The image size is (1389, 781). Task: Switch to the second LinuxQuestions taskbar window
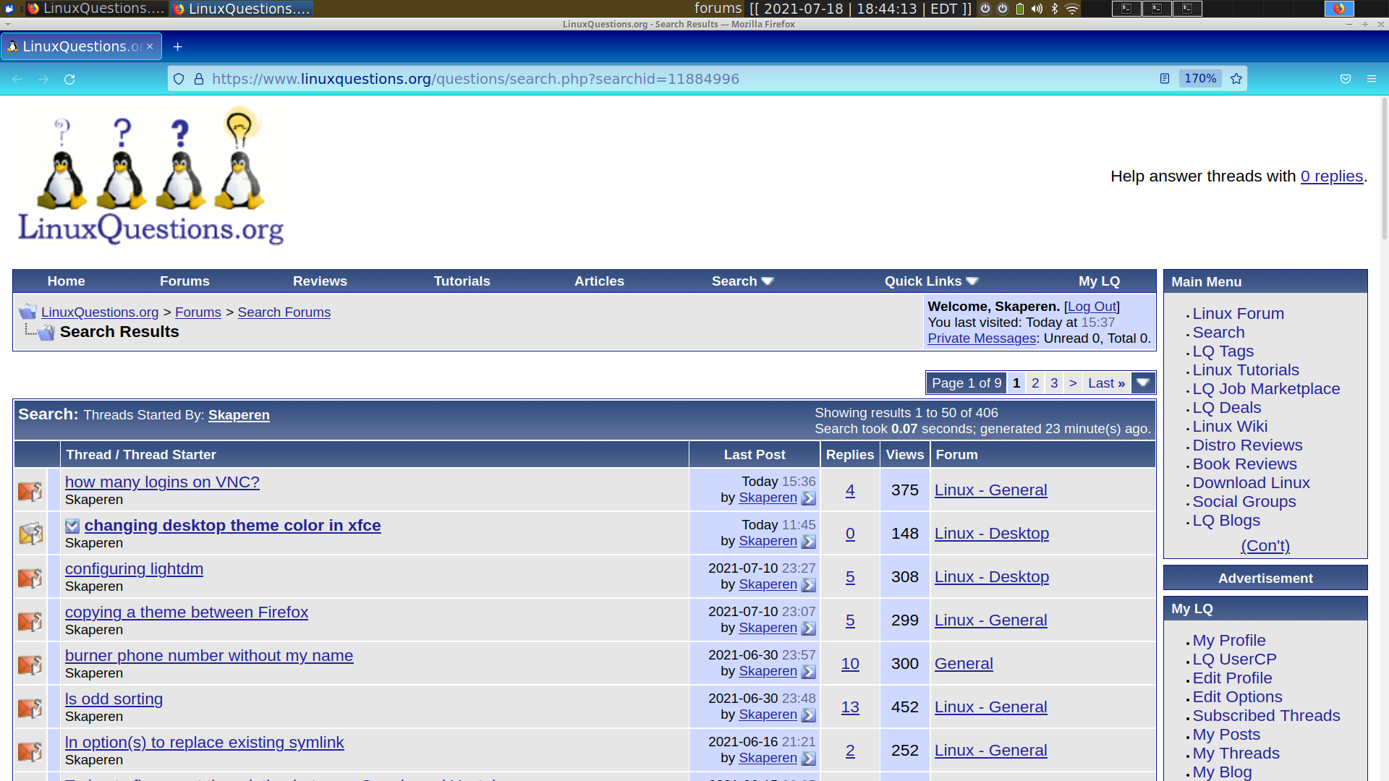242,9
